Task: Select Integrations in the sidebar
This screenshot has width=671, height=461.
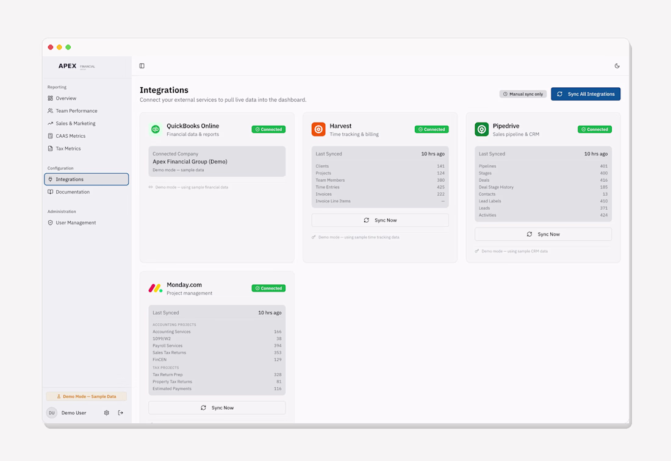Action: (x=87, y=179)
